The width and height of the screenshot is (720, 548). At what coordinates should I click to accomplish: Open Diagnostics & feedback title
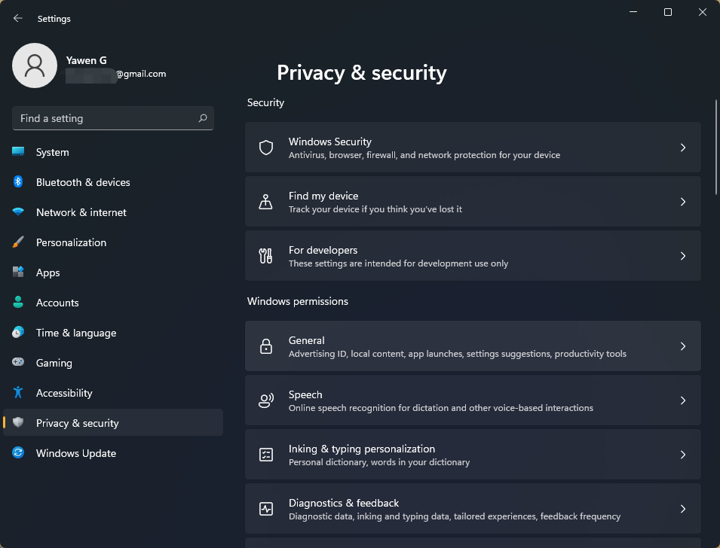tap(344, 503)
